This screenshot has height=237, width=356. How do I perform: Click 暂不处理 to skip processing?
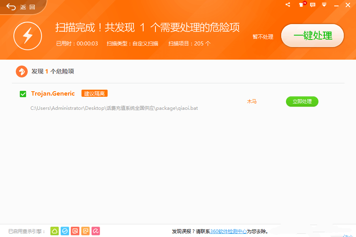[263, 36]
